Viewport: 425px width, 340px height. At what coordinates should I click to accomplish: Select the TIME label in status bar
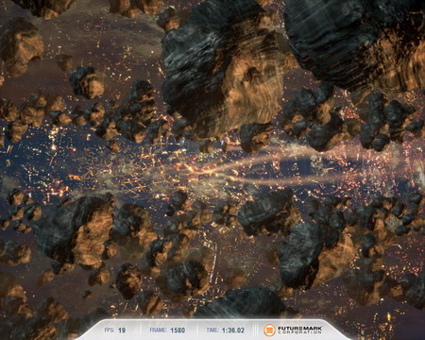[x=212, y=331]
